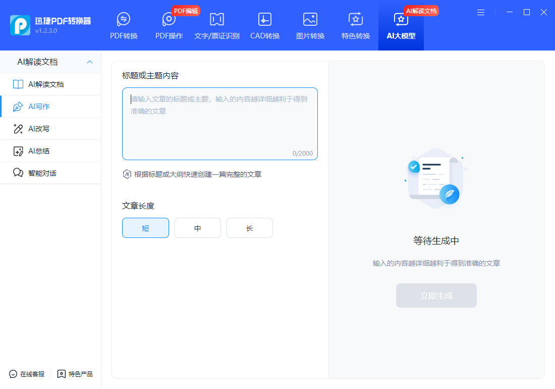Open the PDF转换 tool
This screenshot has width=555, height=389.
click(x=124, y=25)
